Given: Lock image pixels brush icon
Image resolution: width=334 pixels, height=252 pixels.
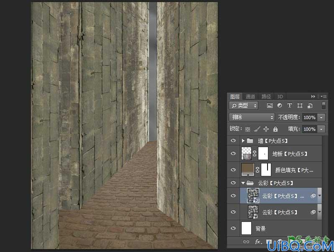Looking at the screenshot, I should point(257,129).
